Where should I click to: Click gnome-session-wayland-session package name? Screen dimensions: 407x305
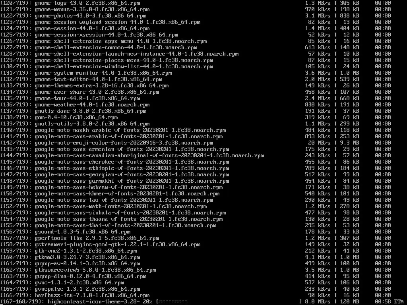click(117, 22)
